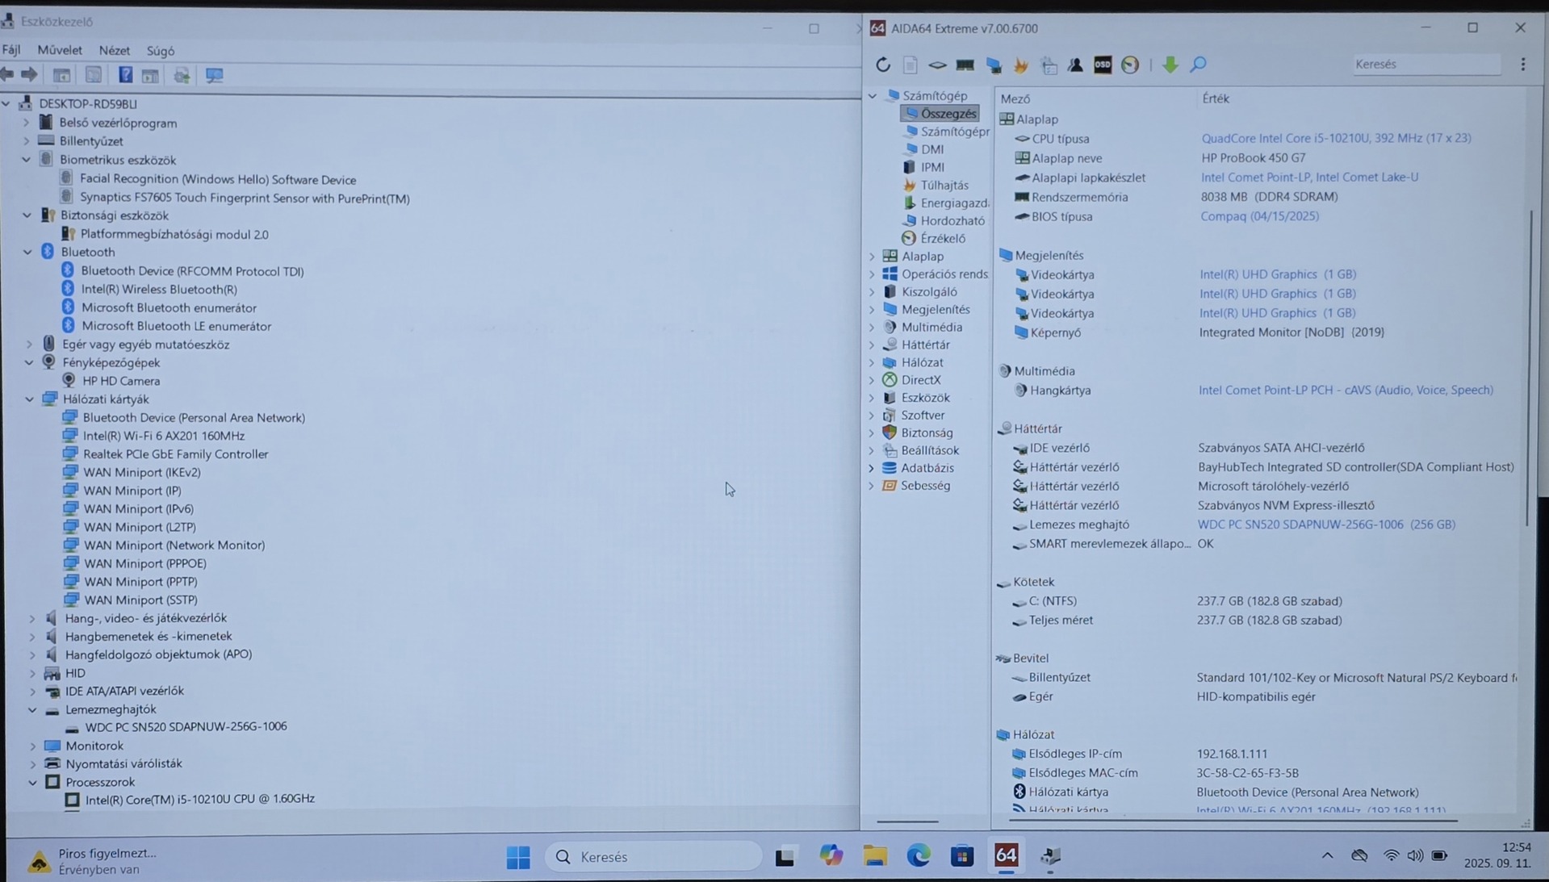Start the flame stability test icon
This screenshot has height=882, width=1549.
point(1021,65)
